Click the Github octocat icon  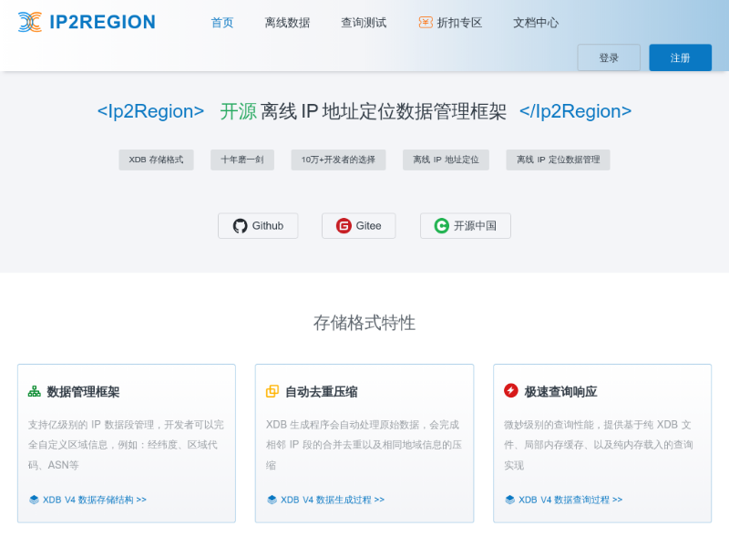(x=241, y=226)
